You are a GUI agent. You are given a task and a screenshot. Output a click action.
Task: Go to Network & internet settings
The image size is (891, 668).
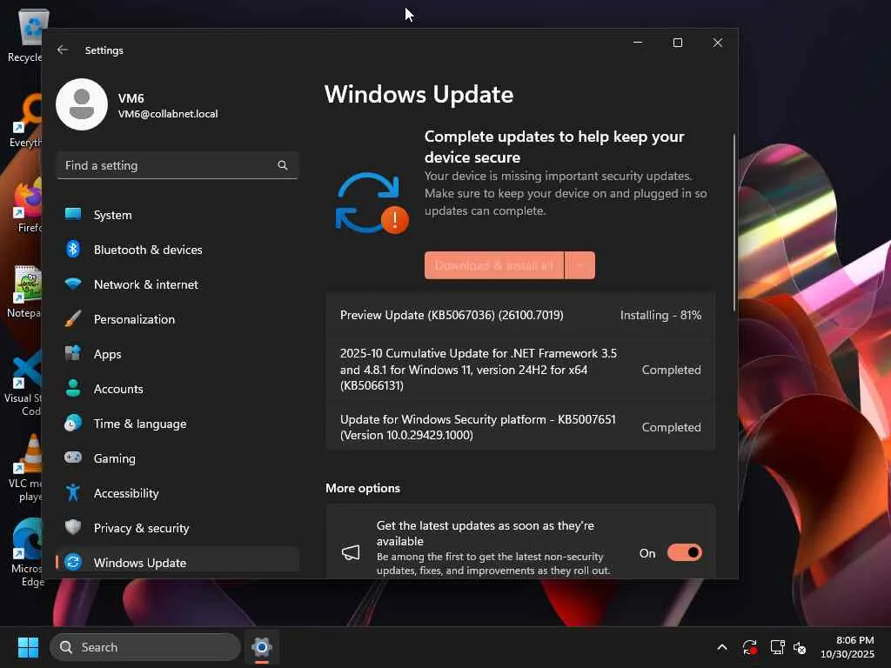click(178, 284)
